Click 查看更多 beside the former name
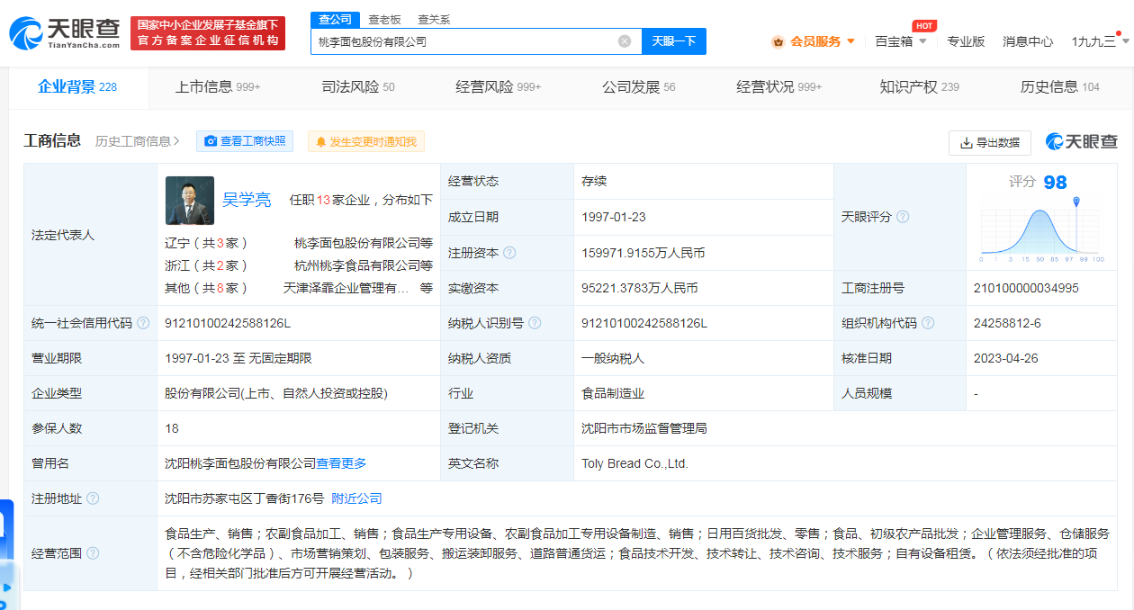This screenshot has height=610, width=1134. [341, 463]
